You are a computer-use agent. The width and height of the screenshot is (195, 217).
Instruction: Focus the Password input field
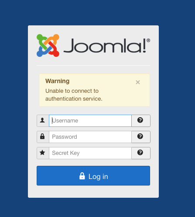90,137
